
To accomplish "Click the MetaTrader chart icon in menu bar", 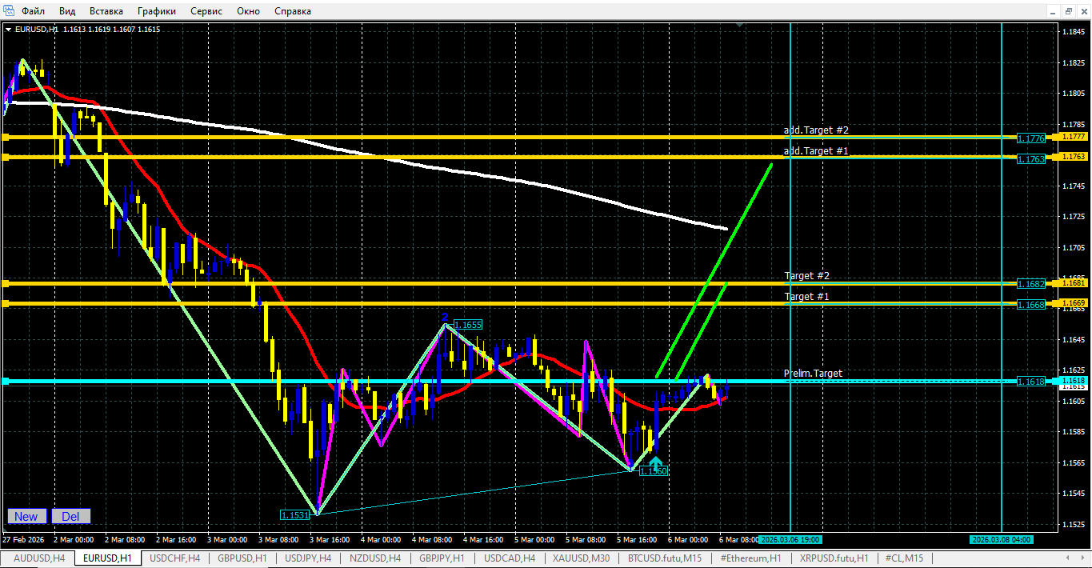I will 8,11.
